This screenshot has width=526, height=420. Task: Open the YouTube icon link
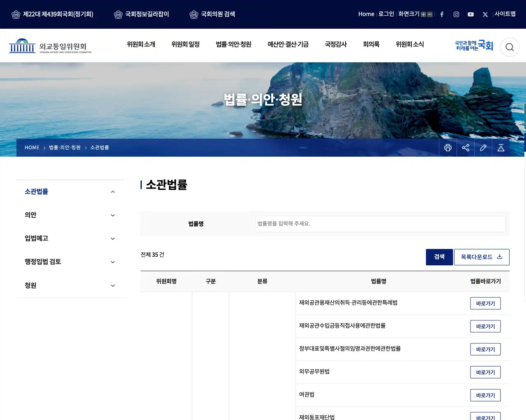tap(471, 14)
